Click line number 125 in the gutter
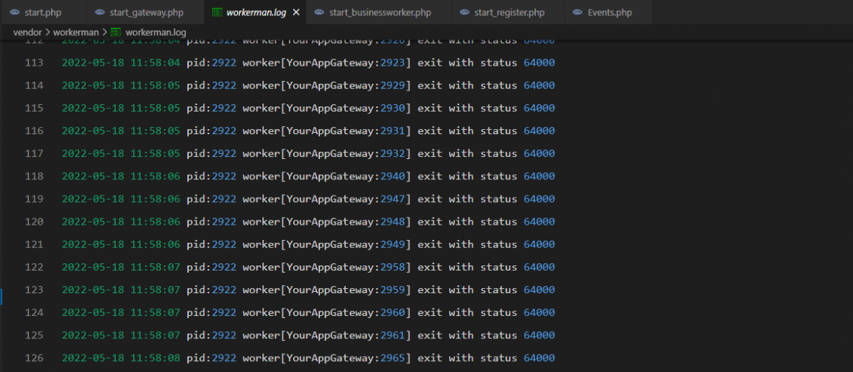Viewport: 853px width, 372px height. tap(34, 335)
